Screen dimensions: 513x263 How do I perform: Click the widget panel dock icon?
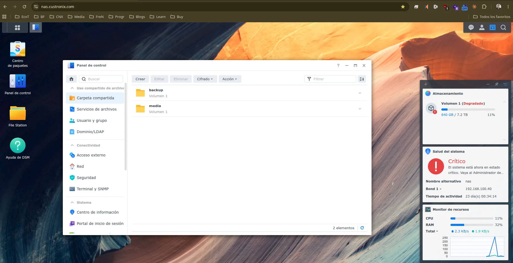tap(505, 84)
